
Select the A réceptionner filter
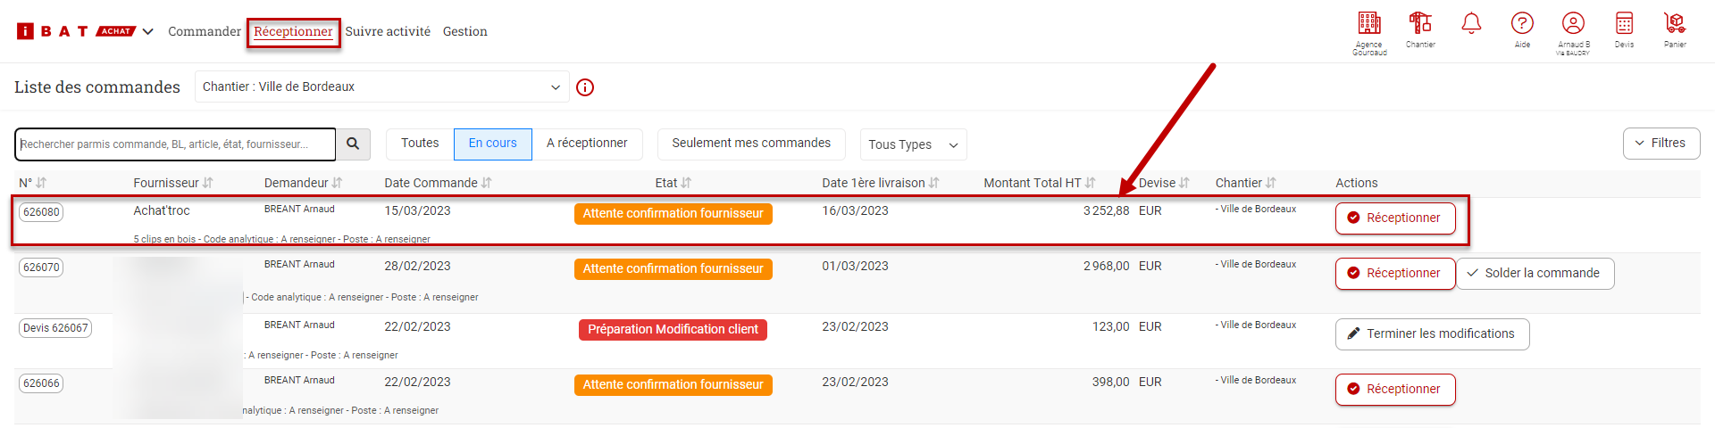(587, 144)
